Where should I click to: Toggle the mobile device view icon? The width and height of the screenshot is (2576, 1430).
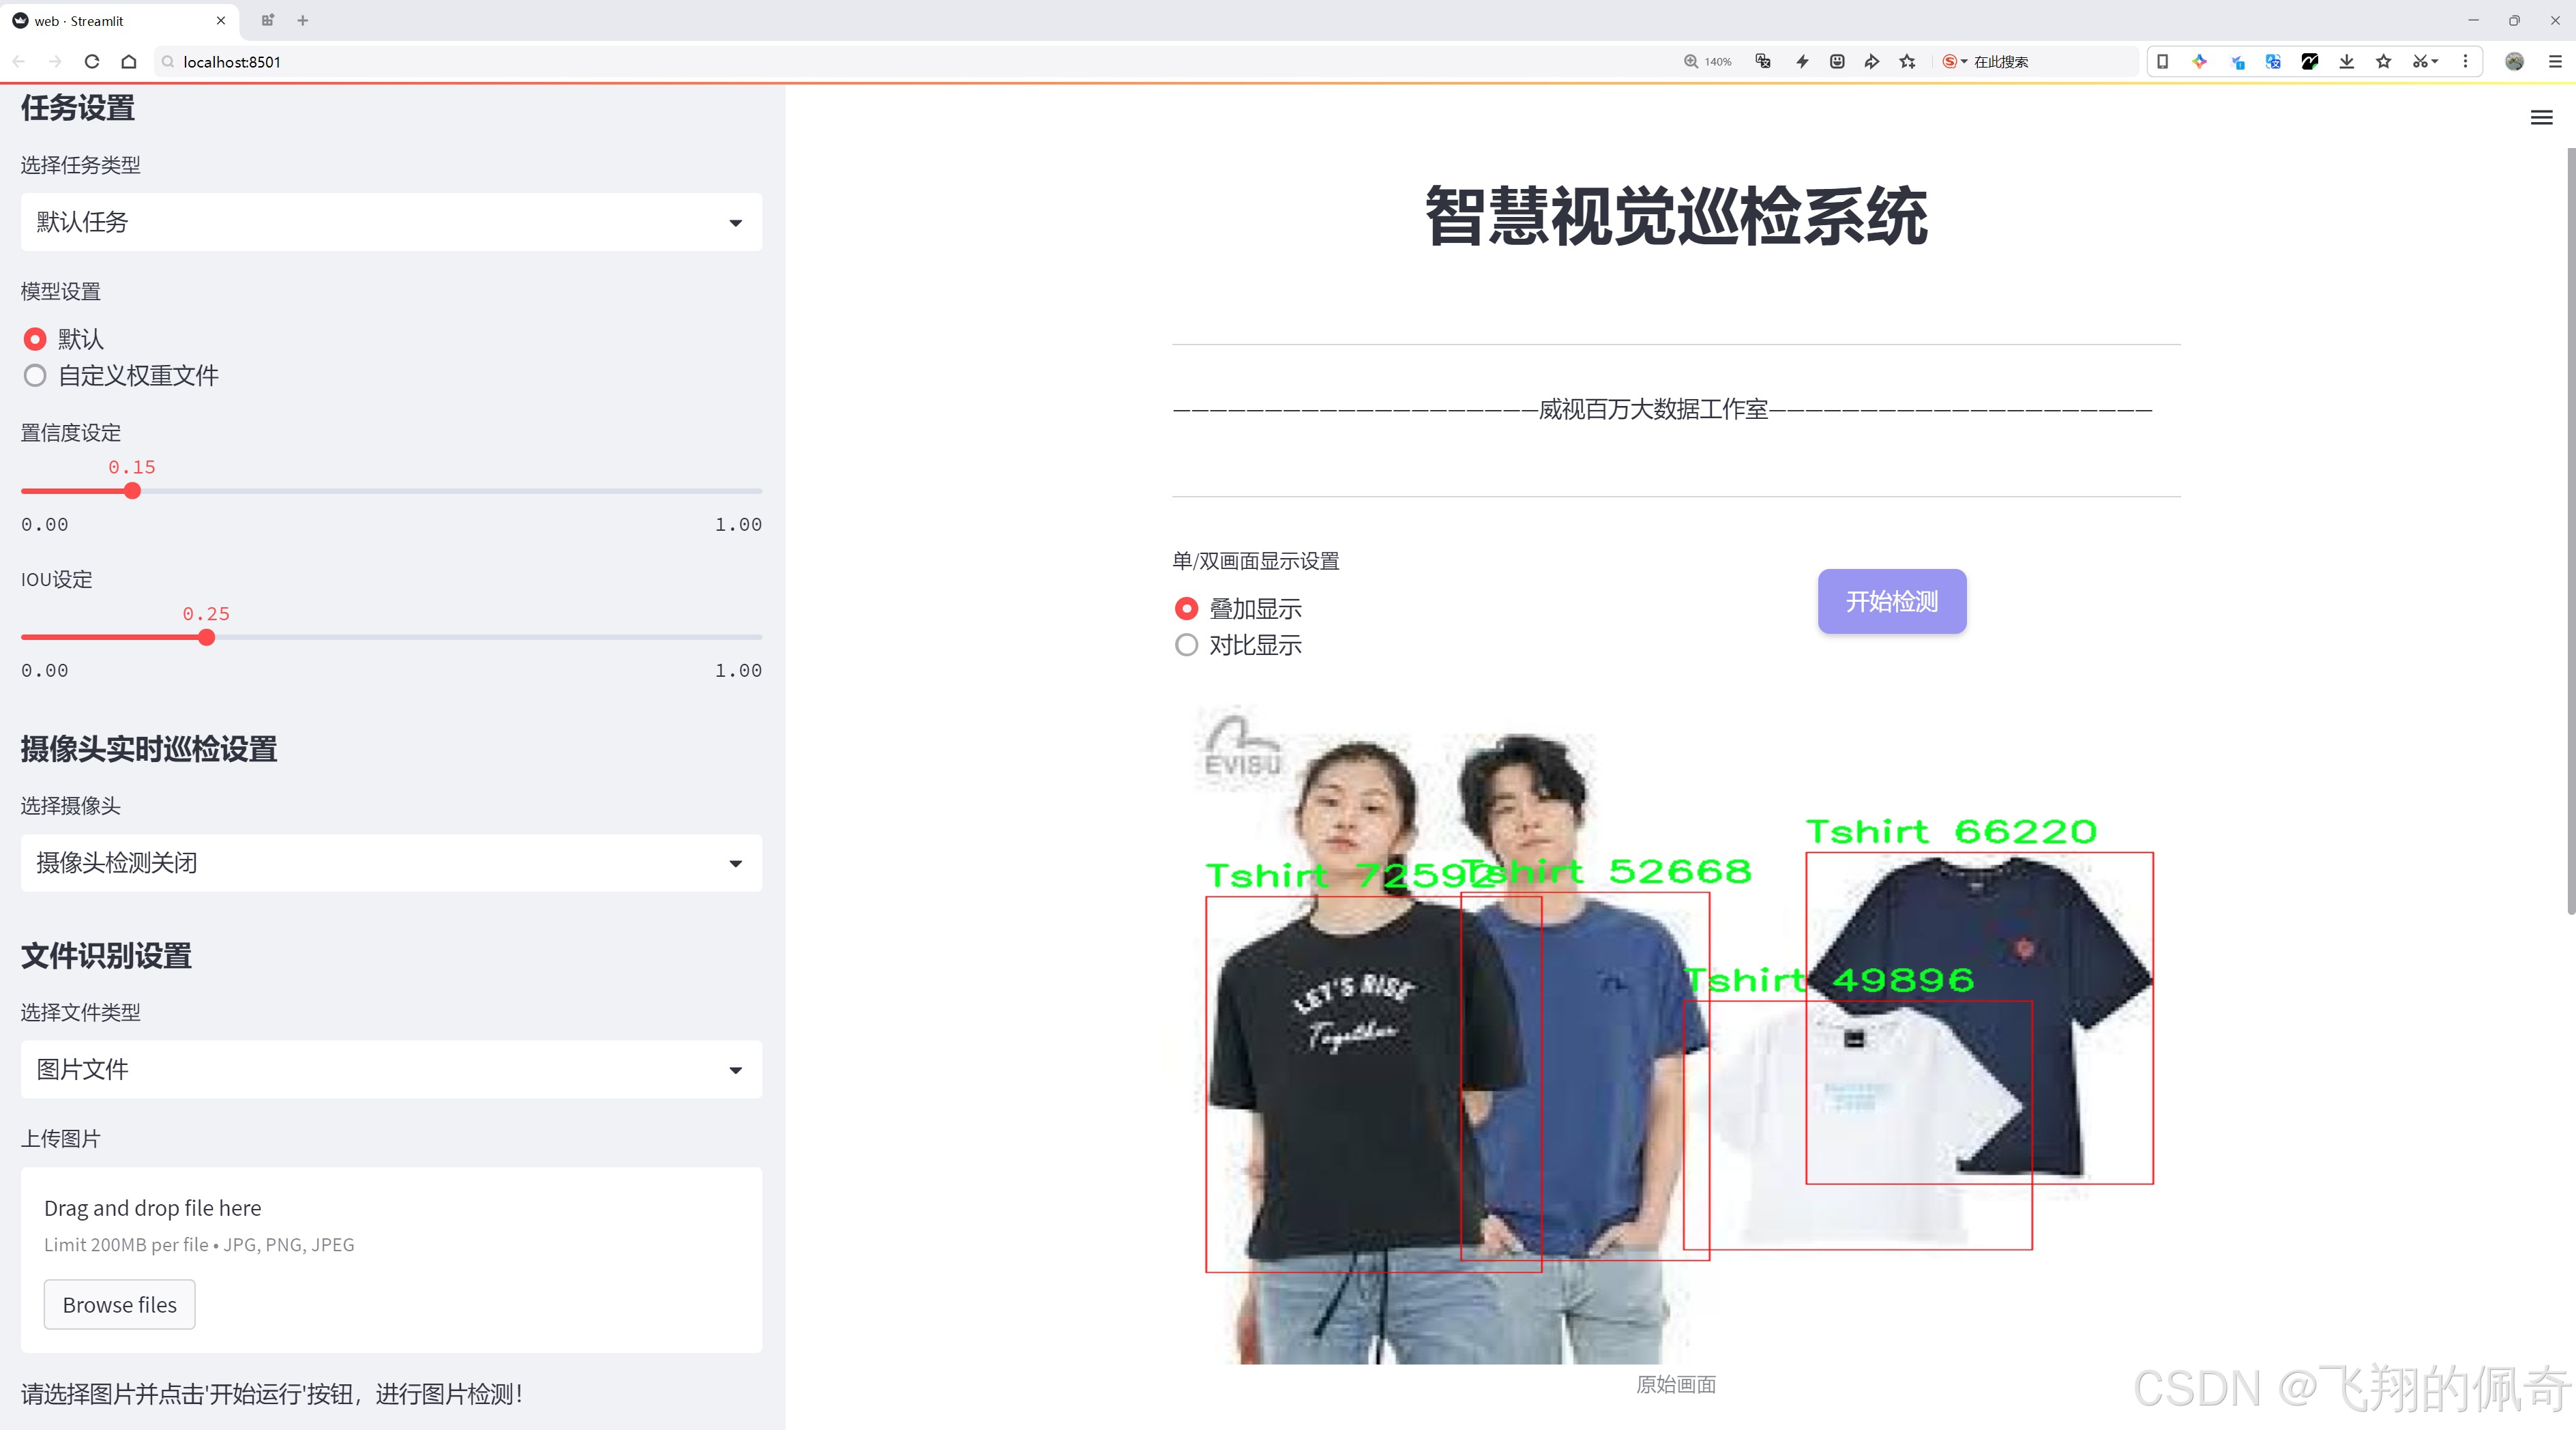[x=2162, y=61]
